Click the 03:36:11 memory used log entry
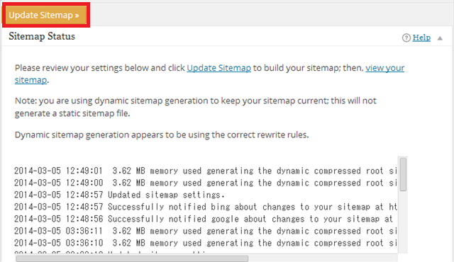This screenshot has width=454, height=262. click(206, 231)
